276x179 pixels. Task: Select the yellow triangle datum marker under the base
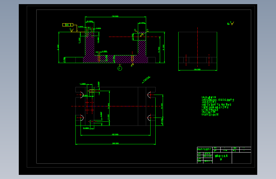click(132, 65)
